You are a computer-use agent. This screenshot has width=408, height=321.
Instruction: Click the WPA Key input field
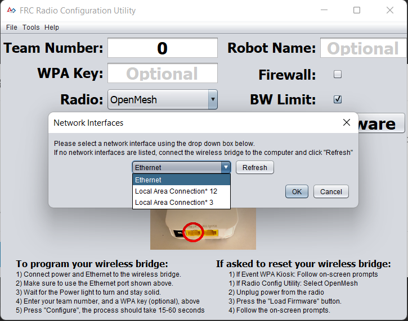click(x=162, y=74)
